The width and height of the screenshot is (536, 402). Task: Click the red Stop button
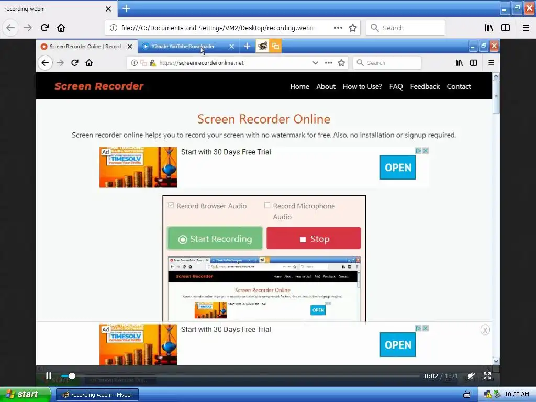point(314,238)
